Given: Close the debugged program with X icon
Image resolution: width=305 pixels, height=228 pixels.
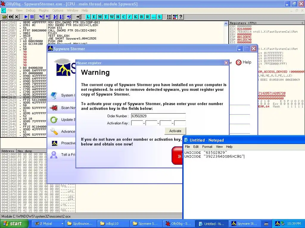Looking at the screenshot, I should (x=17, y=17).
